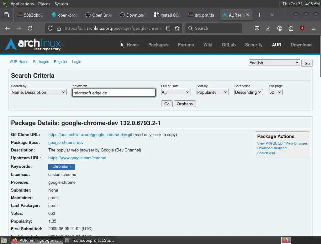Open the Firefox View icon
The height and width of the screenshot is (244, 321).
[x=6, y=15]
